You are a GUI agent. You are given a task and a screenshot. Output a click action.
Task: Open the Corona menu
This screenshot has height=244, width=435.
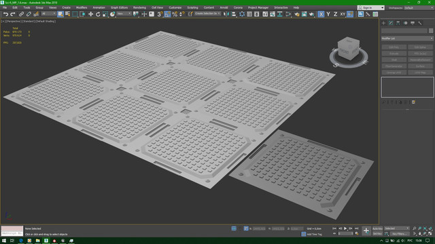[238, 7]
